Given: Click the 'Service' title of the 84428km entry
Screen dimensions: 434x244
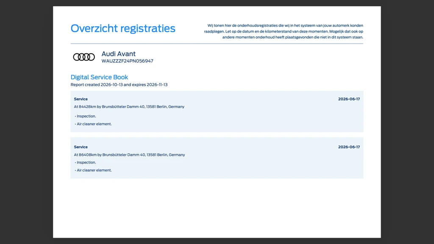Looking at the screenshot, I should click(81, 99).
